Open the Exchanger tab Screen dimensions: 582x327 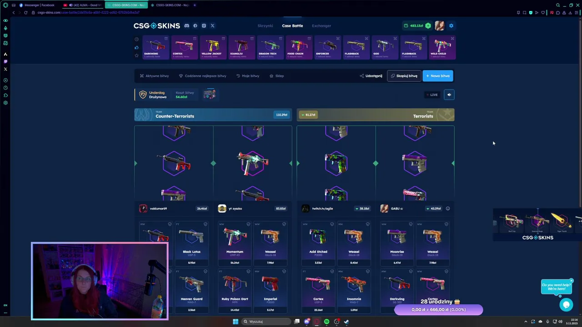coord(321,26)
